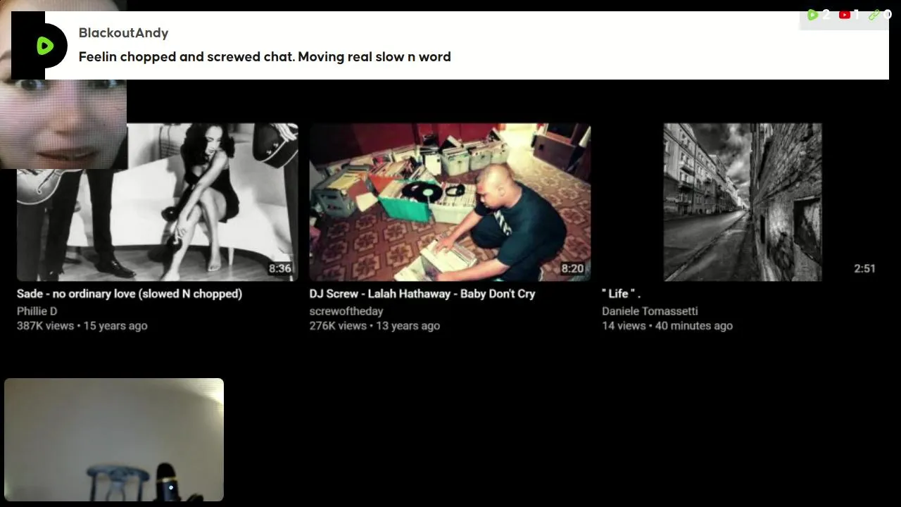The width and height of the screenshot is (901, 507).
Task: Open the black-and-white street Life thumbnail
Action: (x=743, y=202)
